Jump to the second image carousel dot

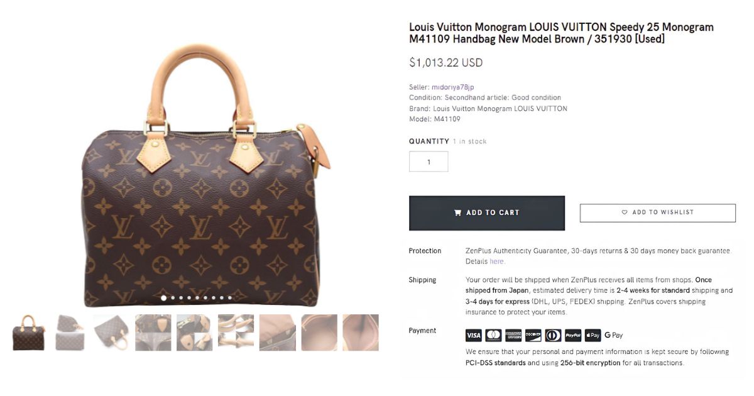click(173, 298)
